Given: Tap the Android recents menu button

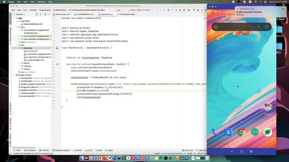Looking at the screenshot, I should (x=251, y=152).
